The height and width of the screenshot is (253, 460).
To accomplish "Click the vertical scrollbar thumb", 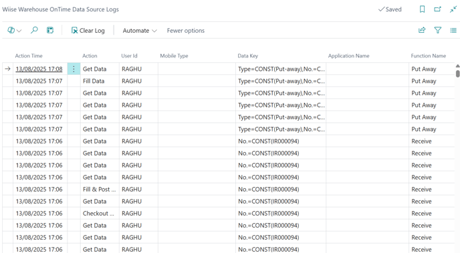I will tap(457, 73).
